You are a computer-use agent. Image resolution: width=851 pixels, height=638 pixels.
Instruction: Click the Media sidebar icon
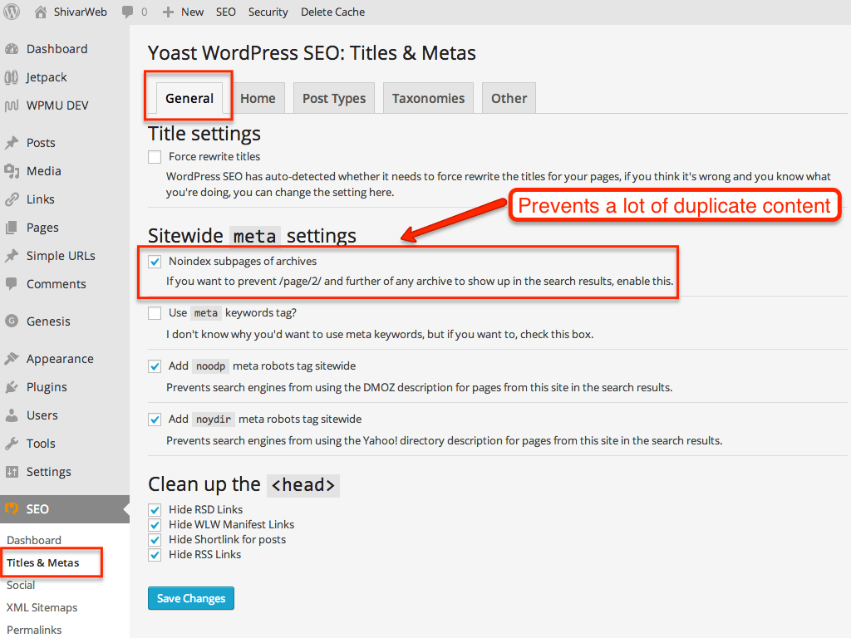coord(12,171)
